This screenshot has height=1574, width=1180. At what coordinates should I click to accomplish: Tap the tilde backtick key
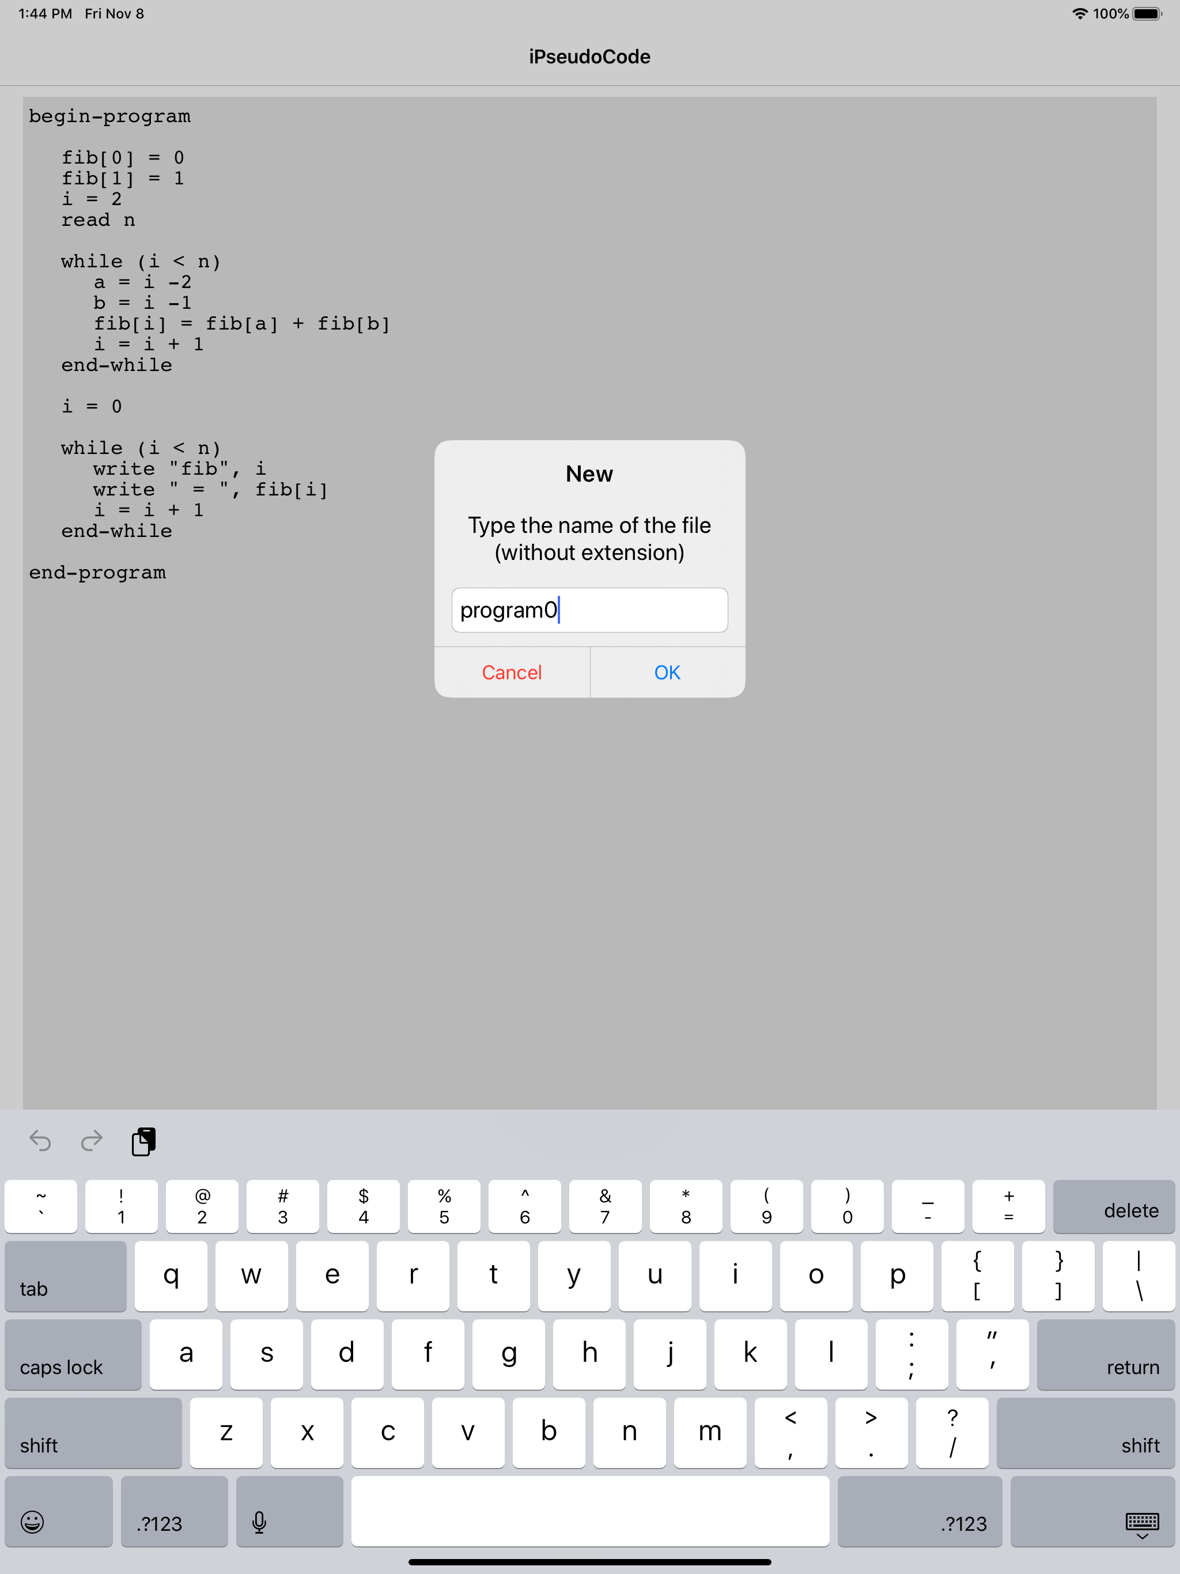[x=40, y=1207]
